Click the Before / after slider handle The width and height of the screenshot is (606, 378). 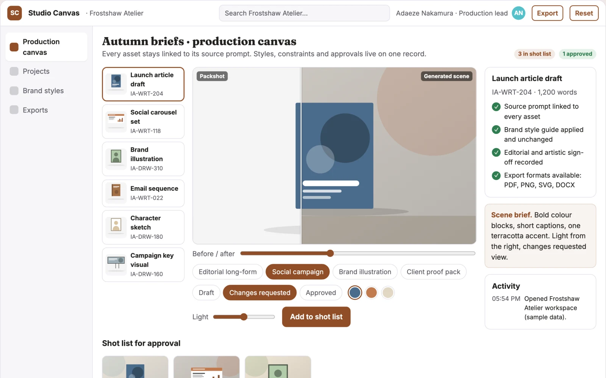330,253
